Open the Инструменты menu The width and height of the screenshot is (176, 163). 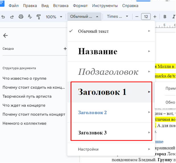pyautogui.click(x=105, y=6)
